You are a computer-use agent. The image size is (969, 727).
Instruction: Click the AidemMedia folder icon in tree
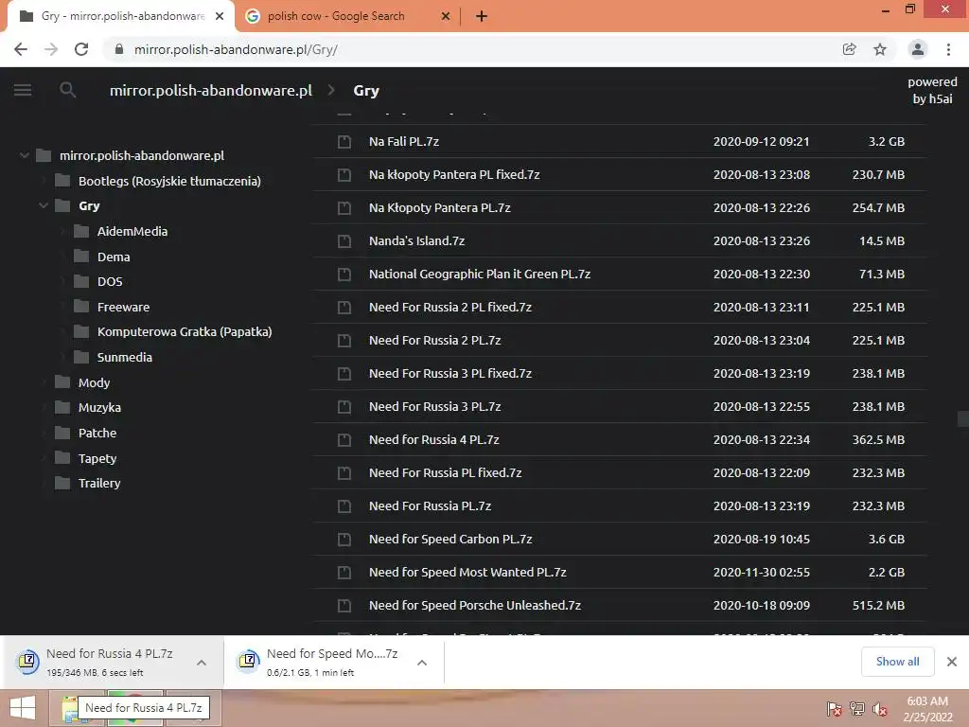point(81,231)
